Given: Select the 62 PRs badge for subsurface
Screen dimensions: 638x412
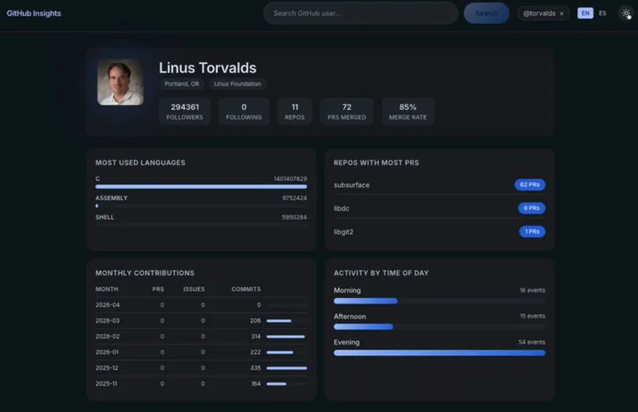Looking at the screenshot, I should (530, 185).
